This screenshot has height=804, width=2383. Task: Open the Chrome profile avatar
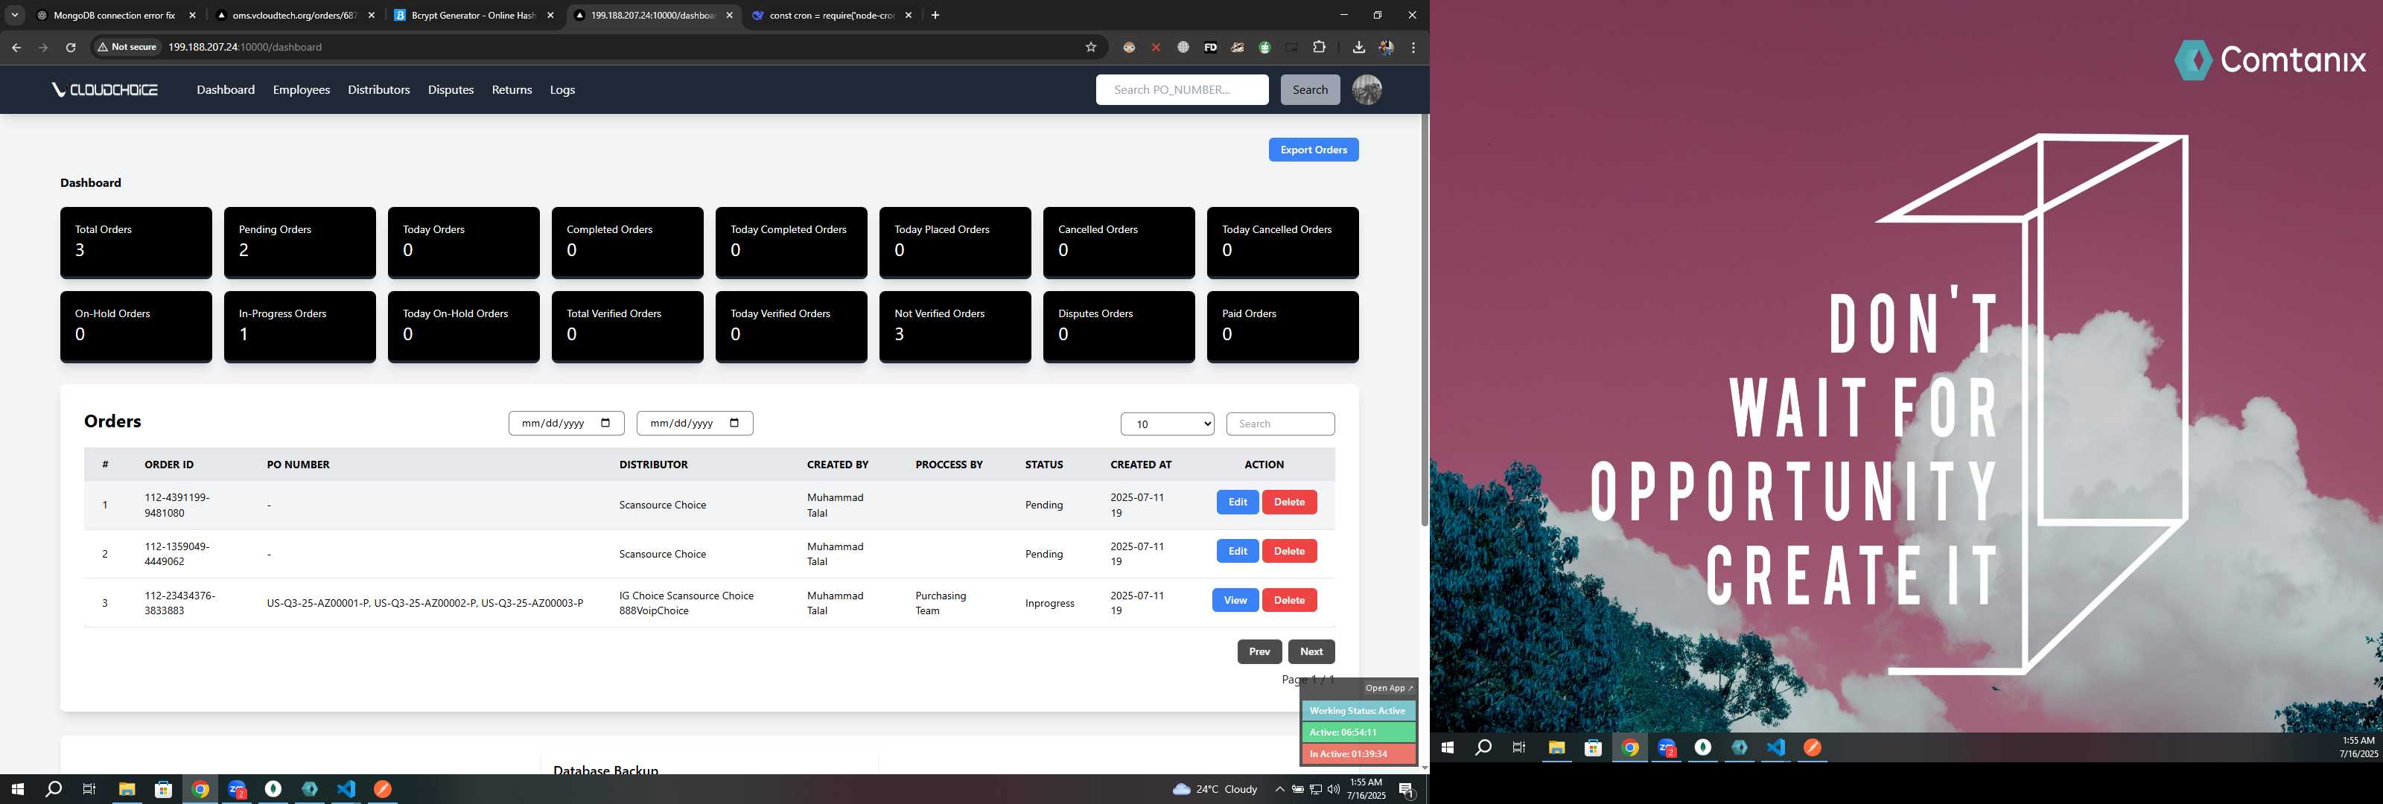click(1386, 47)
